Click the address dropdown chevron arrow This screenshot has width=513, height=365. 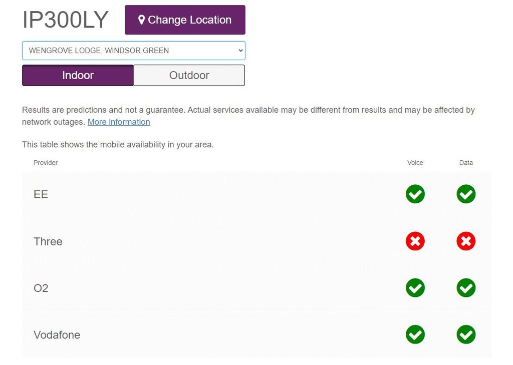pyautogui.click(x=240, y=51)
